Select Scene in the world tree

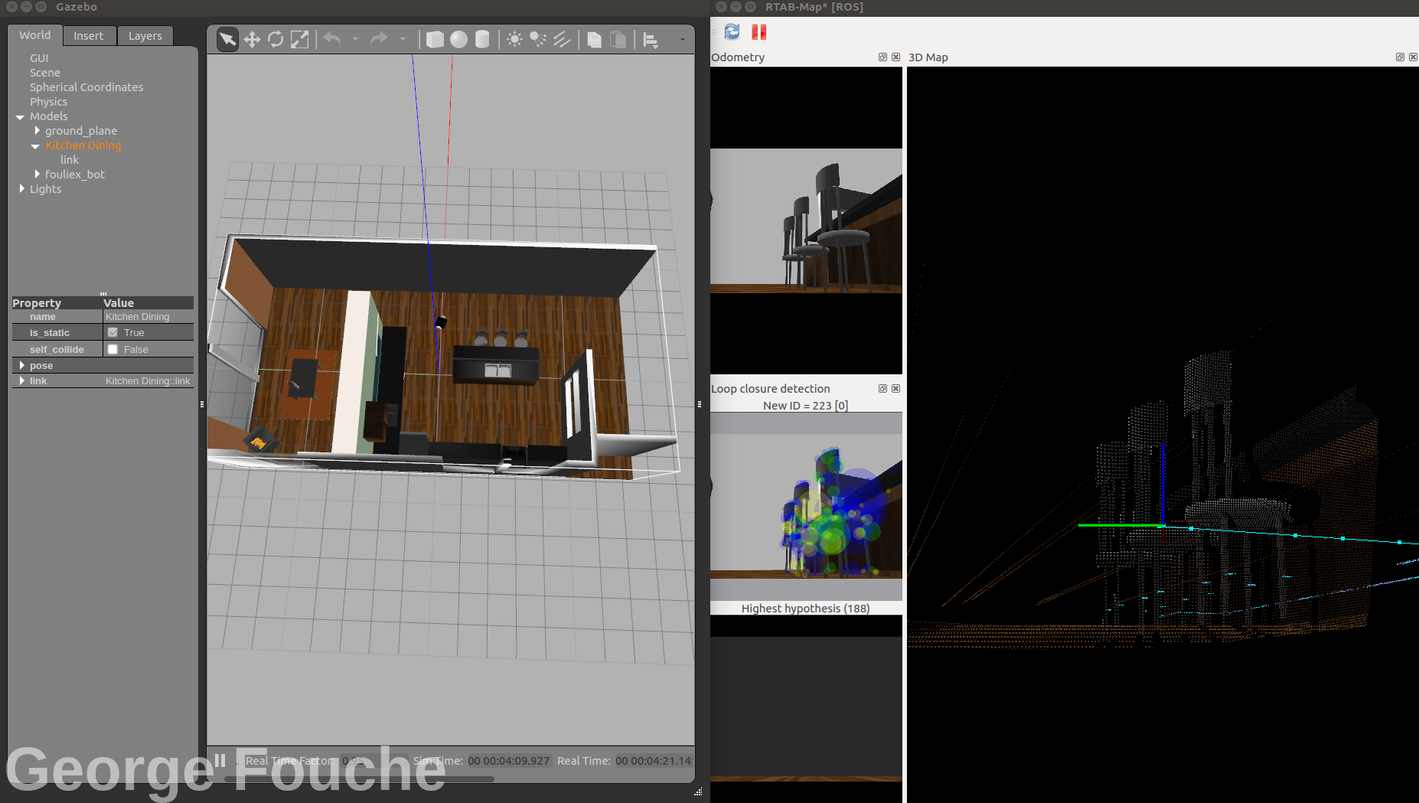pyautogui.click(x=45, y=73)
